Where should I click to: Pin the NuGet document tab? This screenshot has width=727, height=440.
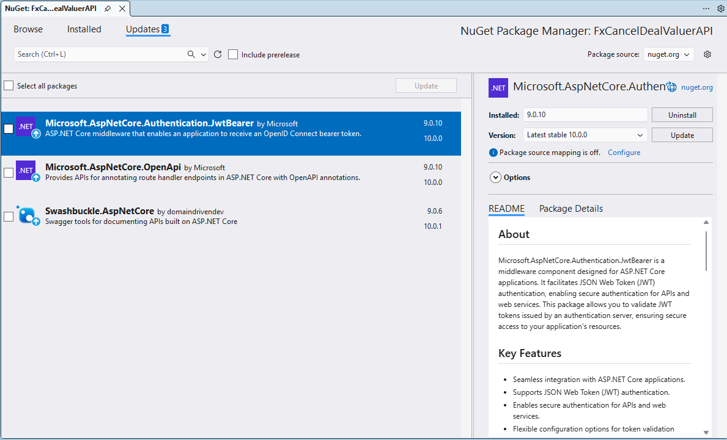click(x=108, y=9)
